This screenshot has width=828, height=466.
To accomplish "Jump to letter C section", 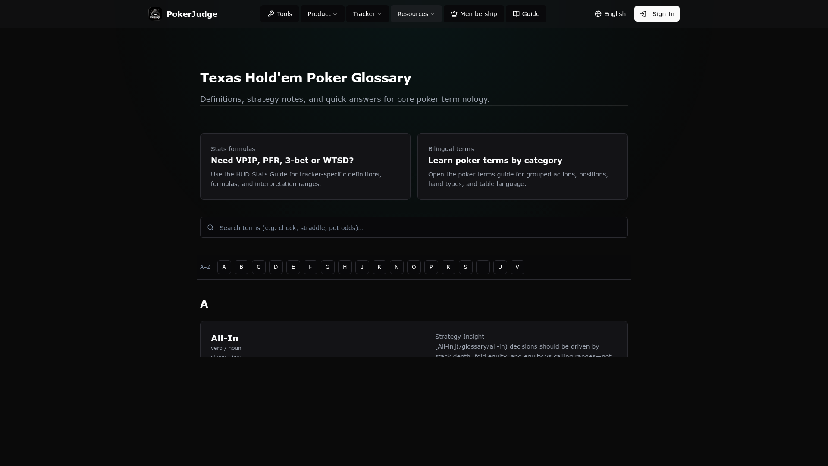I will tap(259, 267).
